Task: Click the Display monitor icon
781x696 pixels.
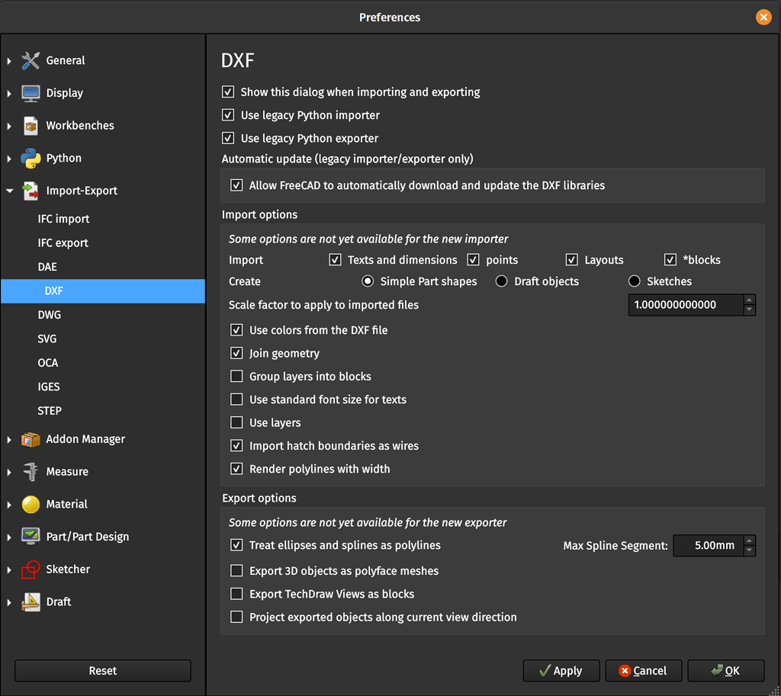Action: coord(31,93)
